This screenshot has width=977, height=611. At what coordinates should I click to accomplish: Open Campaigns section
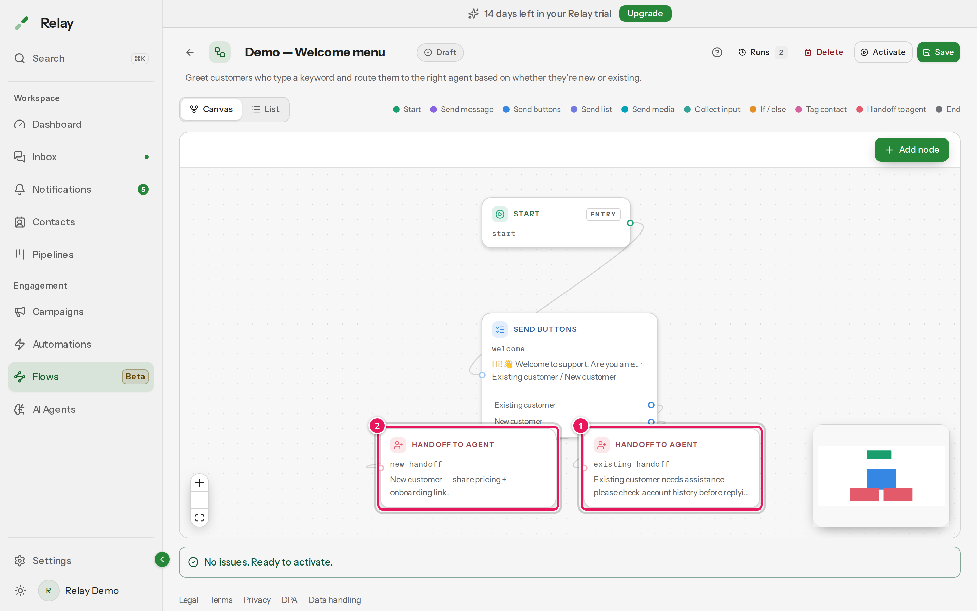tap(81, 312)
